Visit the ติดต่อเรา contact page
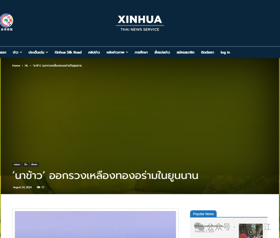Viewport: 280px width, 238px height. 207,52
